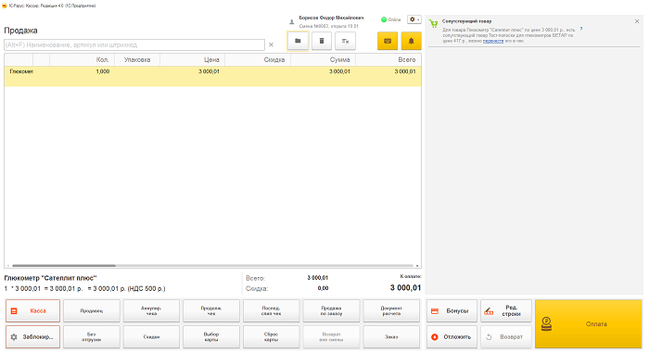Click the Сумма column header

tap(324, 59)
